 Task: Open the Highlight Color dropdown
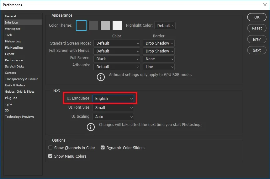tap(165, 26)
